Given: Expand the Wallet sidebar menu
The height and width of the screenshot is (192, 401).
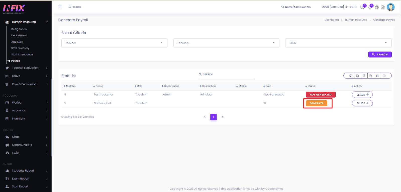Looking at the screenshot, I should (x=26, y=103).
